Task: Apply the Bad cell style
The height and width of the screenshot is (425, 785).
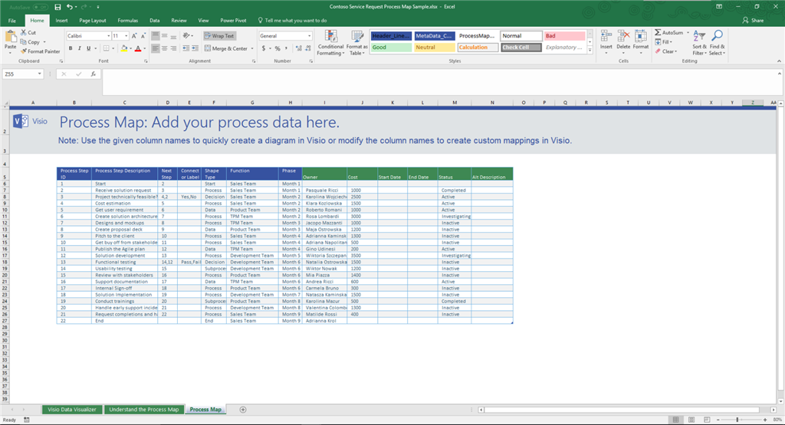Action: tap(565, 36)
